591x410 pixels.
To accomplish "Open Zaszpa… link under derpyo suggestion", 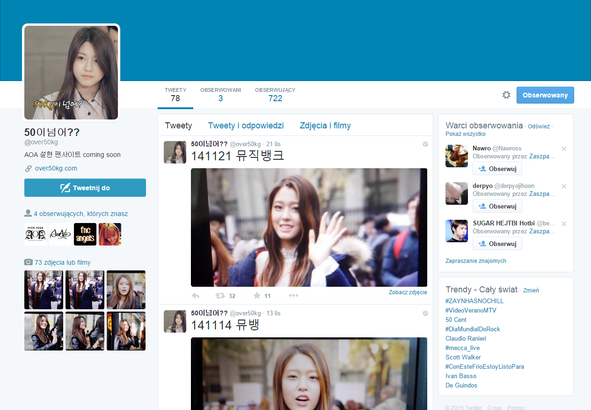I will click(x=542, y=194).
